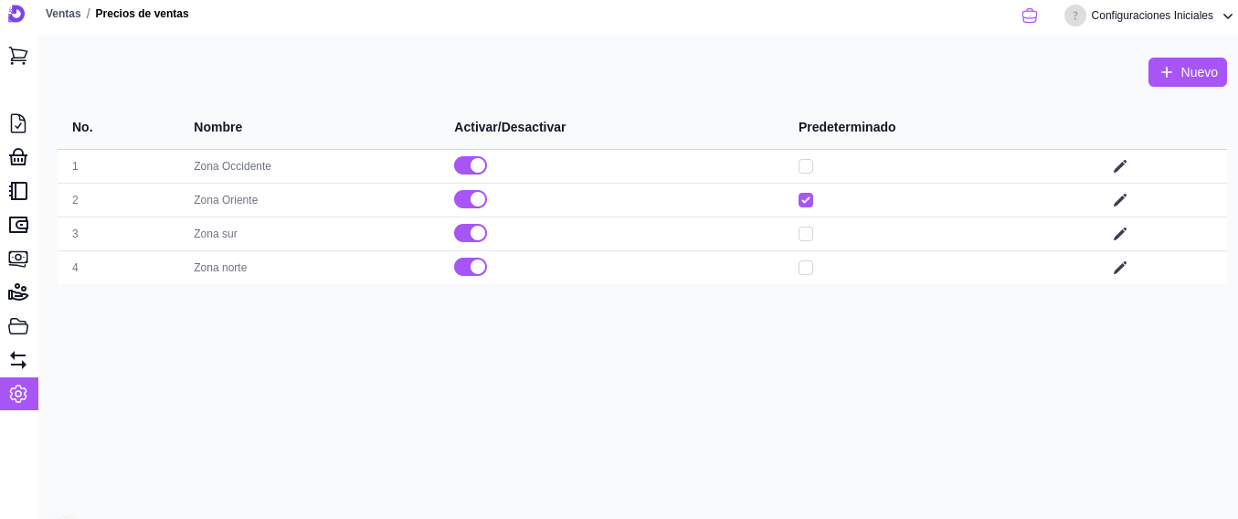The width and height of the screenshot is (1238, 519).
Task: Click the Nuevo button
Action: pos(1187,72)
